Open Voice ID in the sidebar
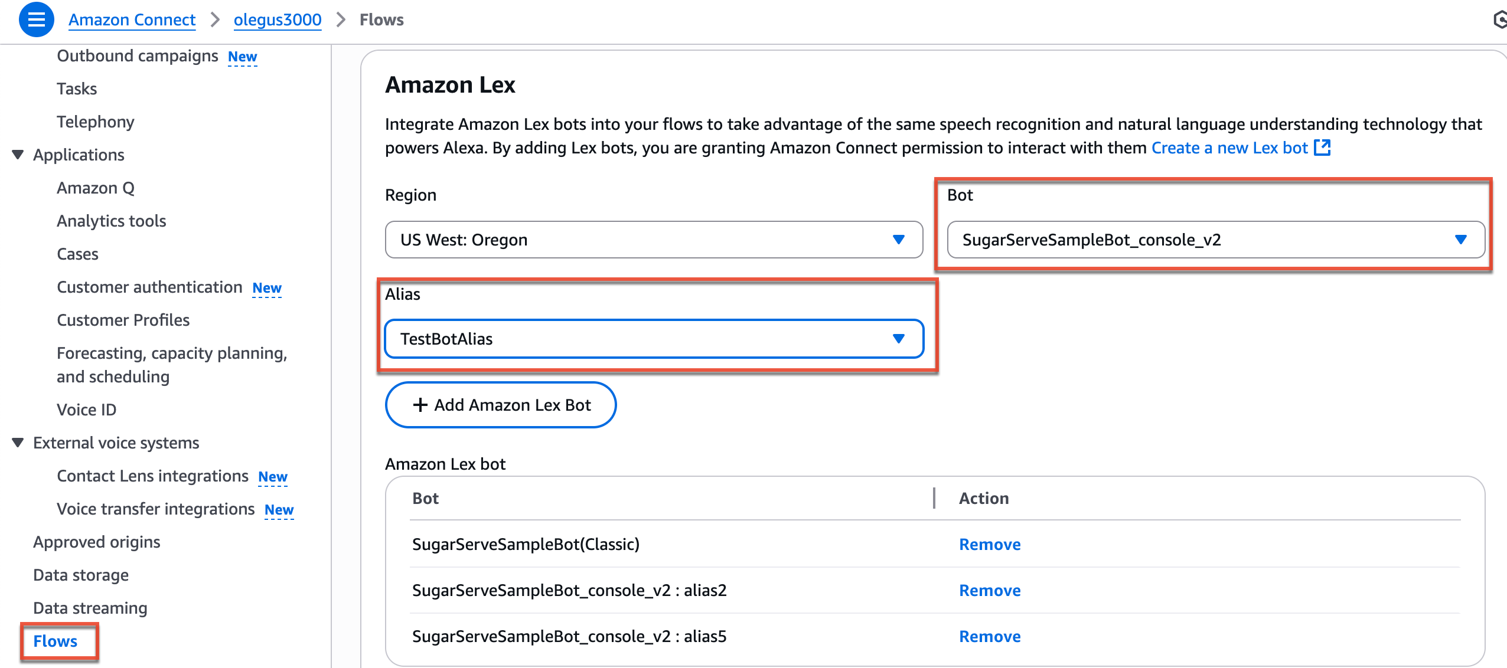 point(87,410)
